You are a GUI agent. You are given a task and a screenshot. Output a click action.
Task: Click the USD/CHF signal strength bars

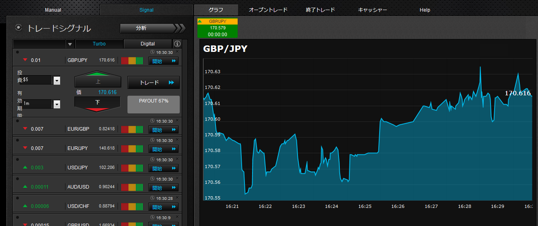(x=132, y=207)
